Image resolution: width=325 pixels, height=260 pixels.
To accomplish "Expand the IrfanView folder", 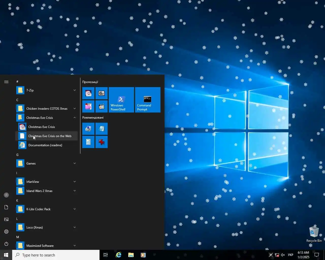I will pyautogui.click(x=47, y=182).
